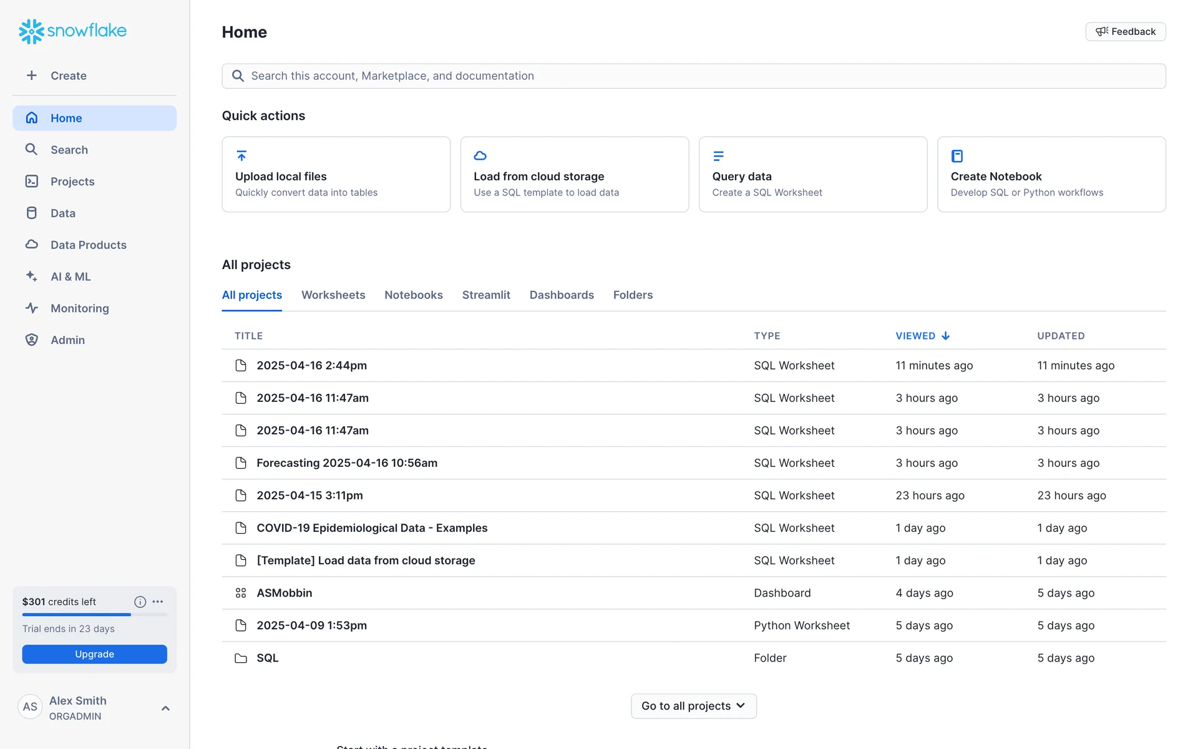This screenshot has width=1198, height=749.
Task: Focus the account search field
Action: point(693,76)
